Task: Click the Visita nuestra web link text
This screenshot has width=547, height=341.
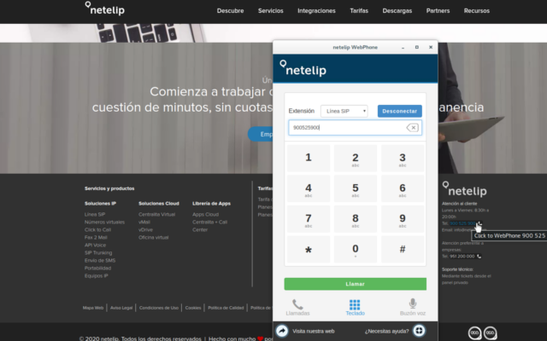Action: pos(314,331)
